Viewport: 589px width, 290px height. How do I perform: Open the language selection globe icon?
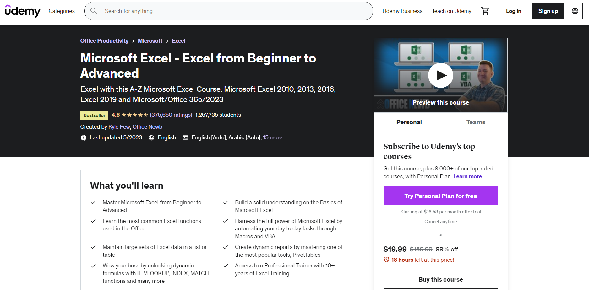point(575,11)
